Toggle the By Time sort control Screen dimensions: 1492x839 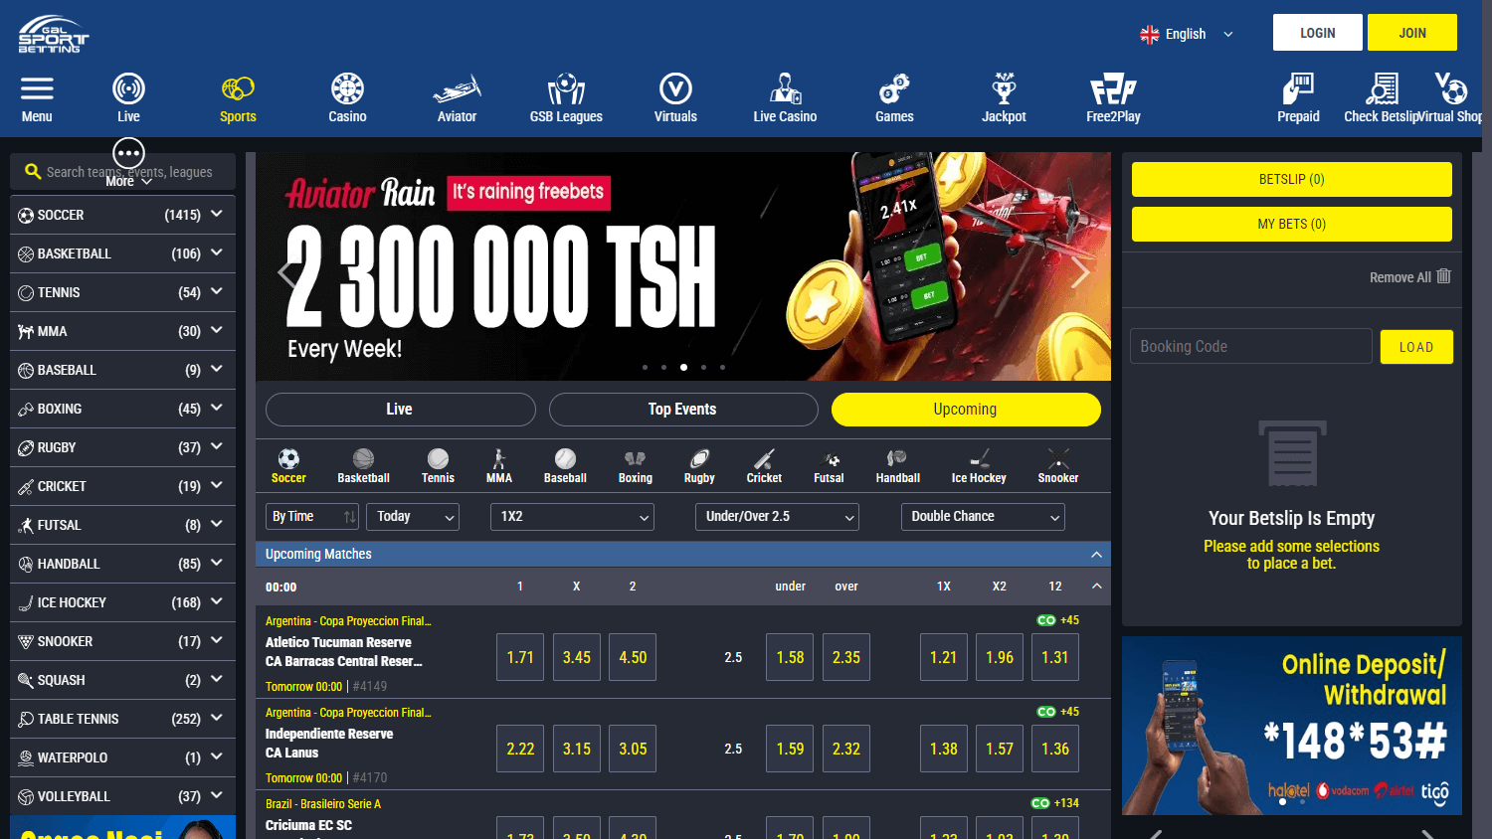point(312,517)
